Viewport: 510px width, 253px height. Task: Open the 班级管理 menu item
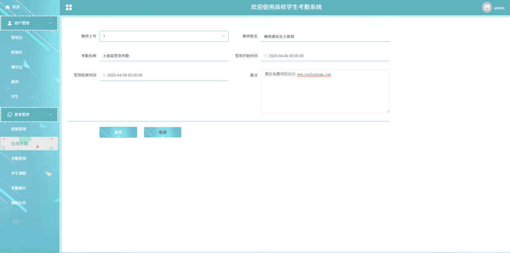click(18, 129)
